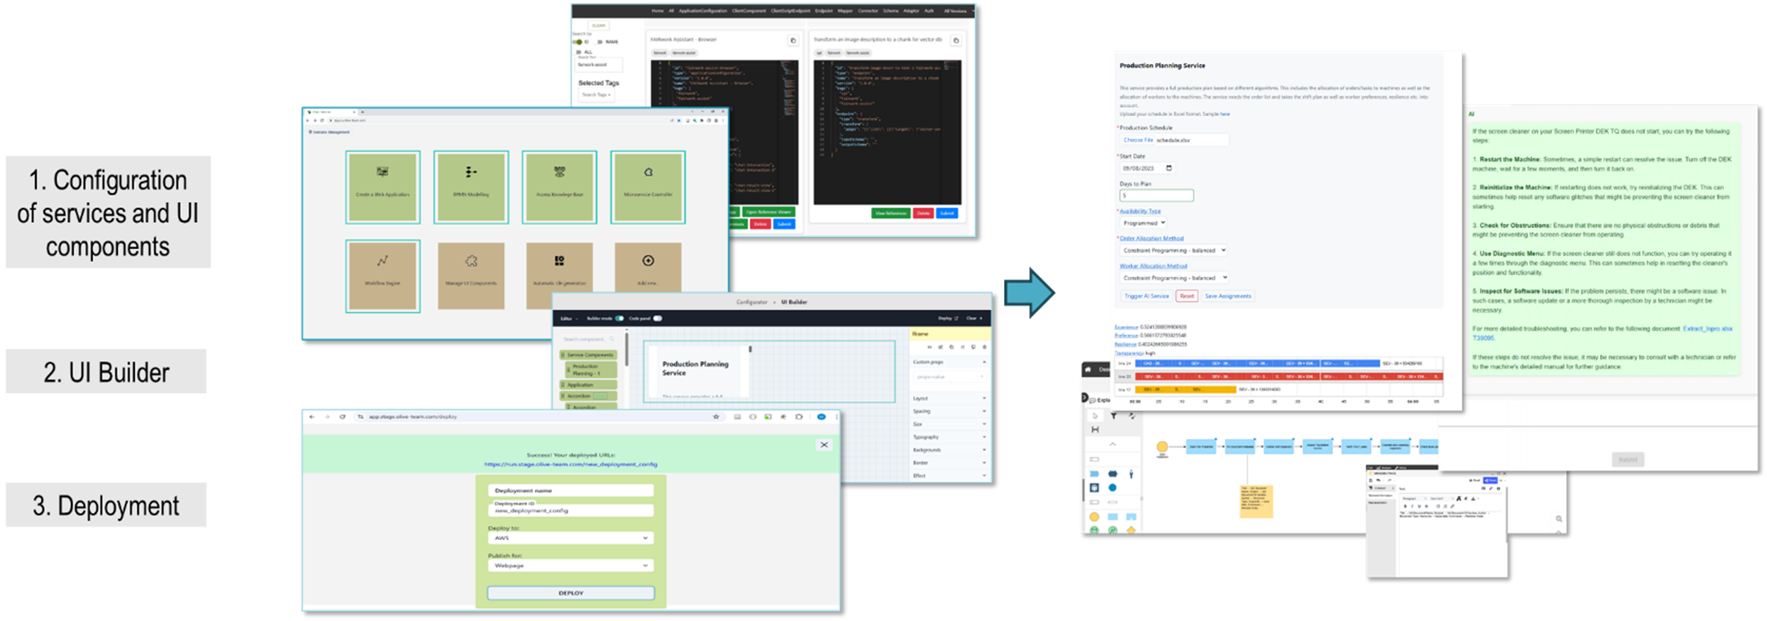Open Worker Allocation Method dropdown
Viewport: 1767px width, 621px height.
coord(1174,277)
